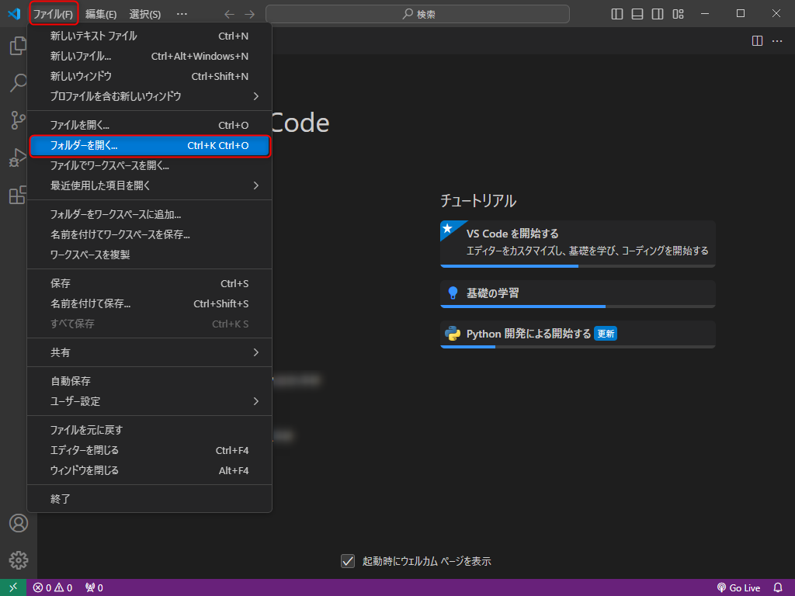Toggle the secondary side bar layout icon
The width and height of the screenshot is (795, 596).
point(658,14)
